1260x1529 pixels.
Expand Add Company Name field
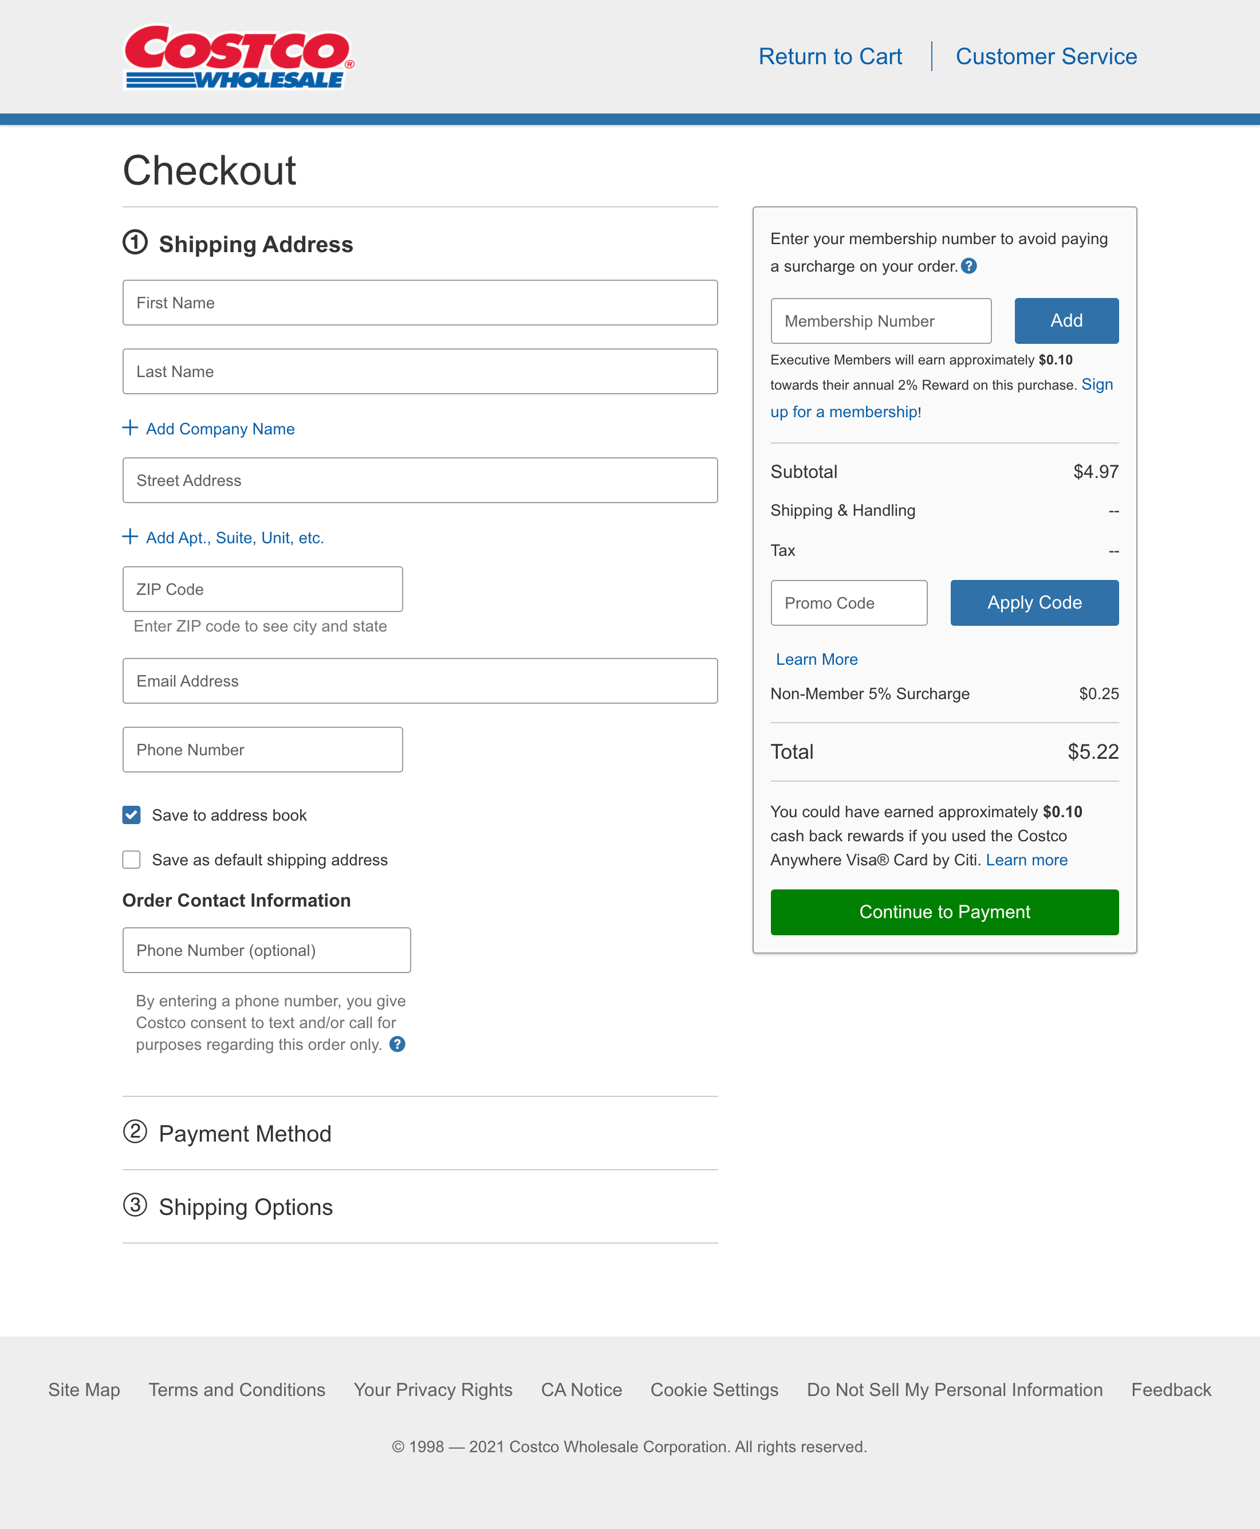(x=219, y=429)
